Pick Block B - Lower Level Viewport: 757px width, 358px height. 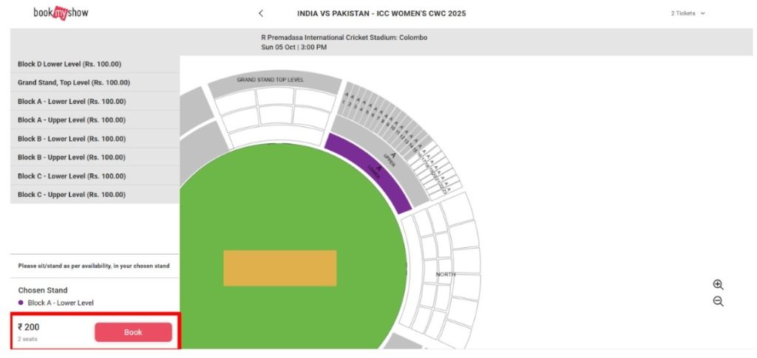pyautogui.click(x=95, y=139)
